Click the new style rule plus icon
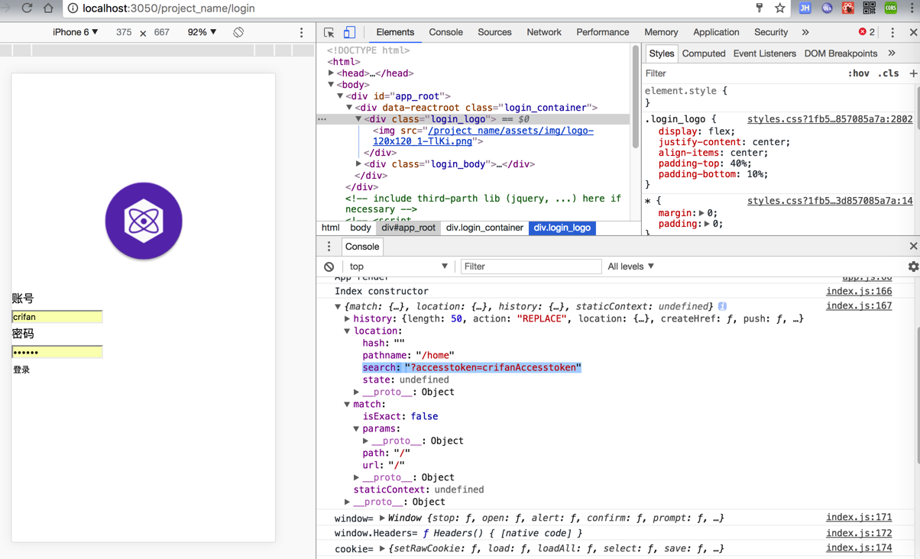This screenshot has width=920, height=559. [913, 73]
